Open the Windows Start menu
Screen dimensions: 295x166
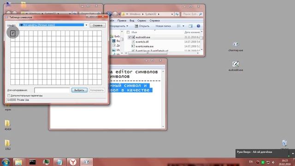click(x=6, y=162)
